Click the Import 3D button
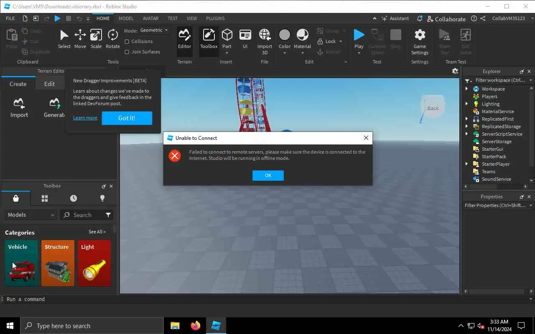The image size is (535, 334). [265, 42]
